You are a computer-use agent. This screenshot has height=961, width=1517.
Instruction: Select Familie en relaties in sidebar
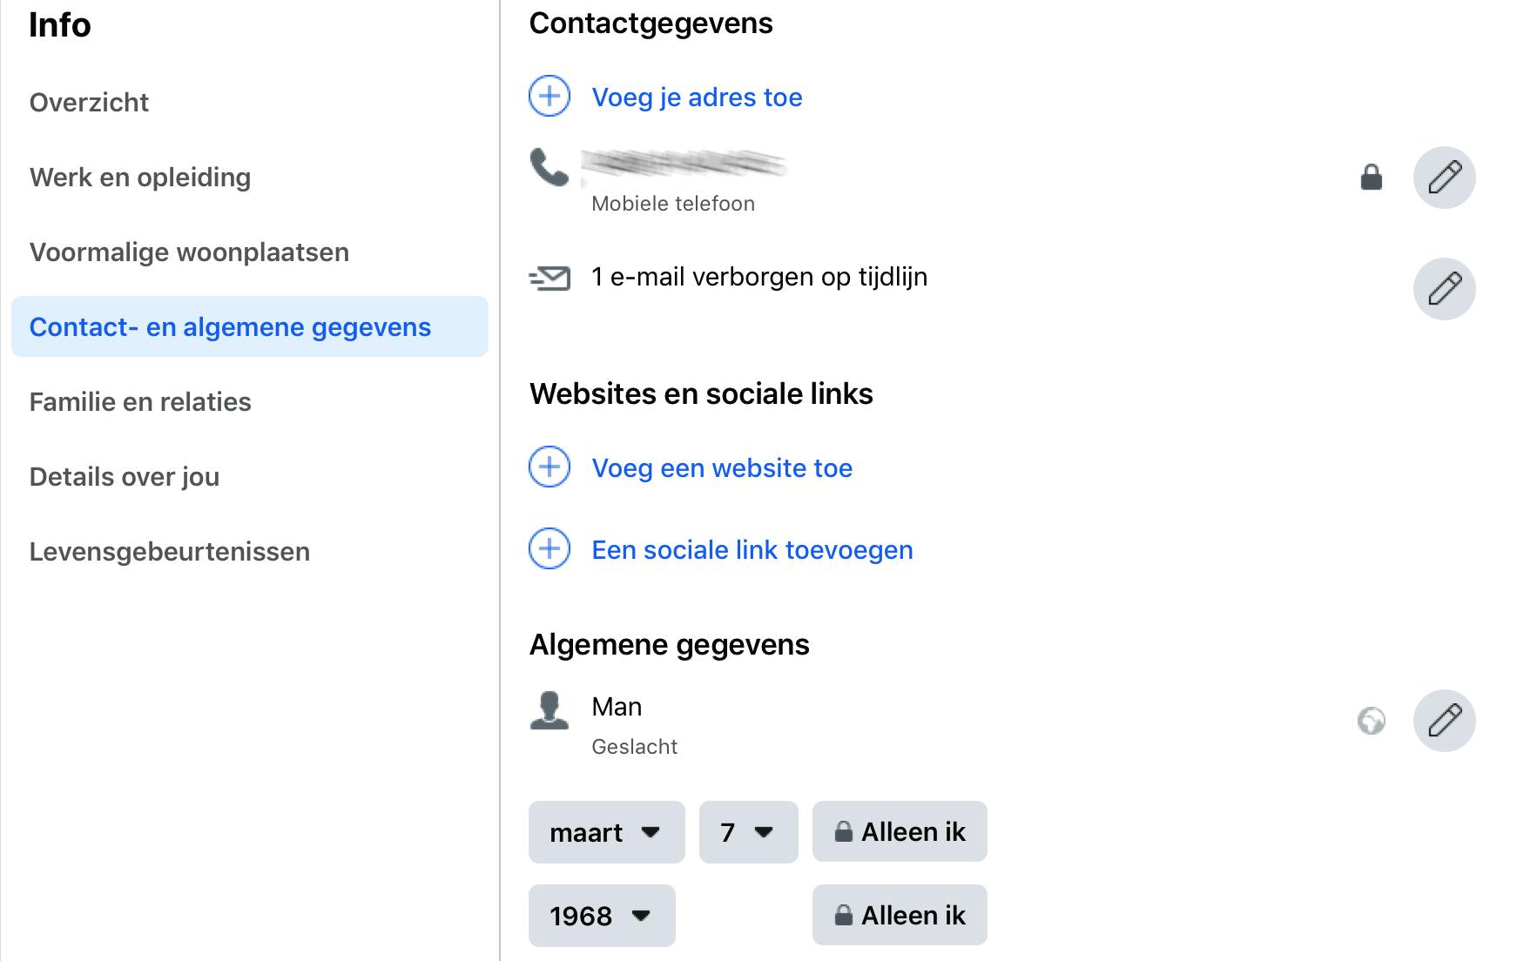140,402
